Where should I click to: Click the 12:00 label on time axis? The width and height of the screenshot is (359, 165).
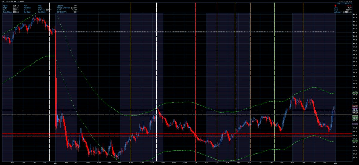click(163, 163)
